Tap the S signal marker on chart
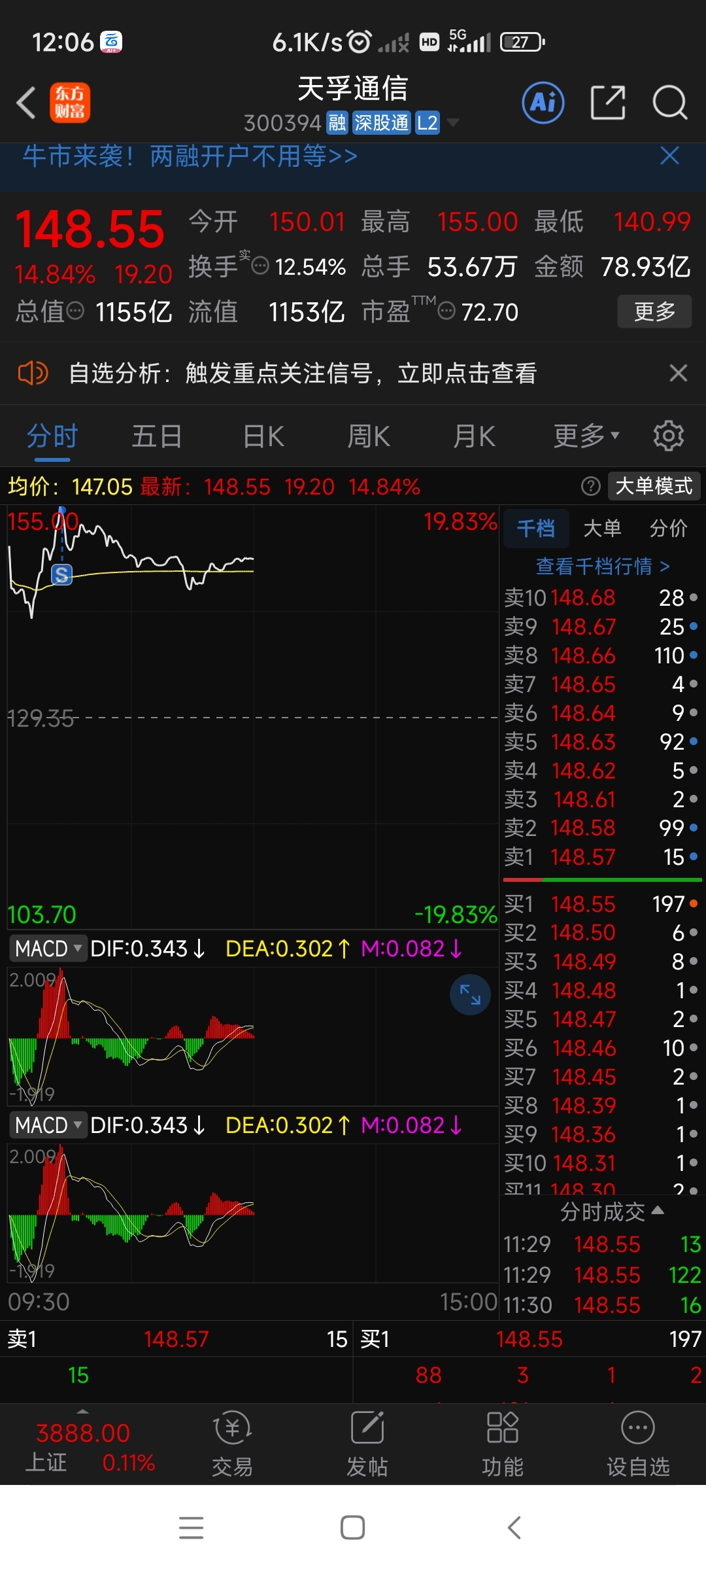The height and width of the screenshot is (1570, 706). (x=61, y=574)
